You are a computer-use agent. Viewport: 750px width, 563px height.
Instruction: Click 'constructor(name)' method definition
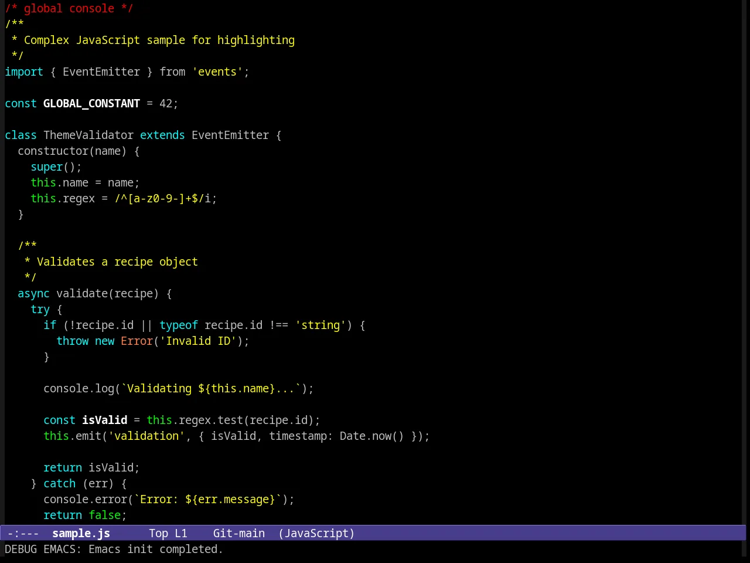pos(72,151)
